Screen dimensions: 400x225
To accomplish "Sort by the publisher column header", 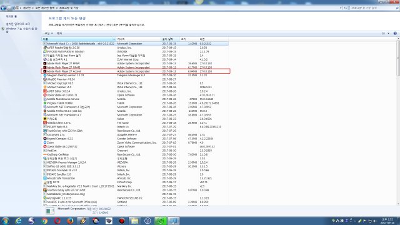I will click(x=138, y=39).
